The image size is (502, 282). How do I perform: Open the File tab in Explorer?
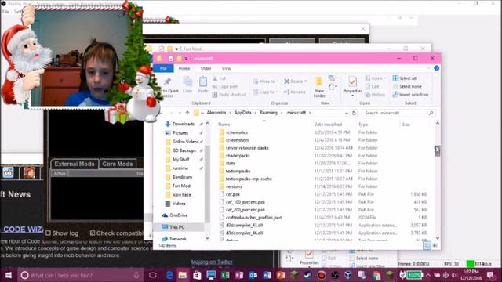click(163, 68)
